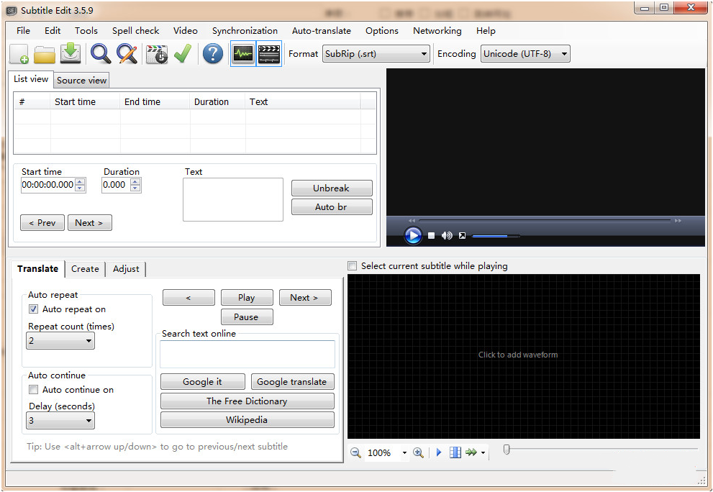Create a new subtitle file
713x492 pixels.
pos(17,53)
